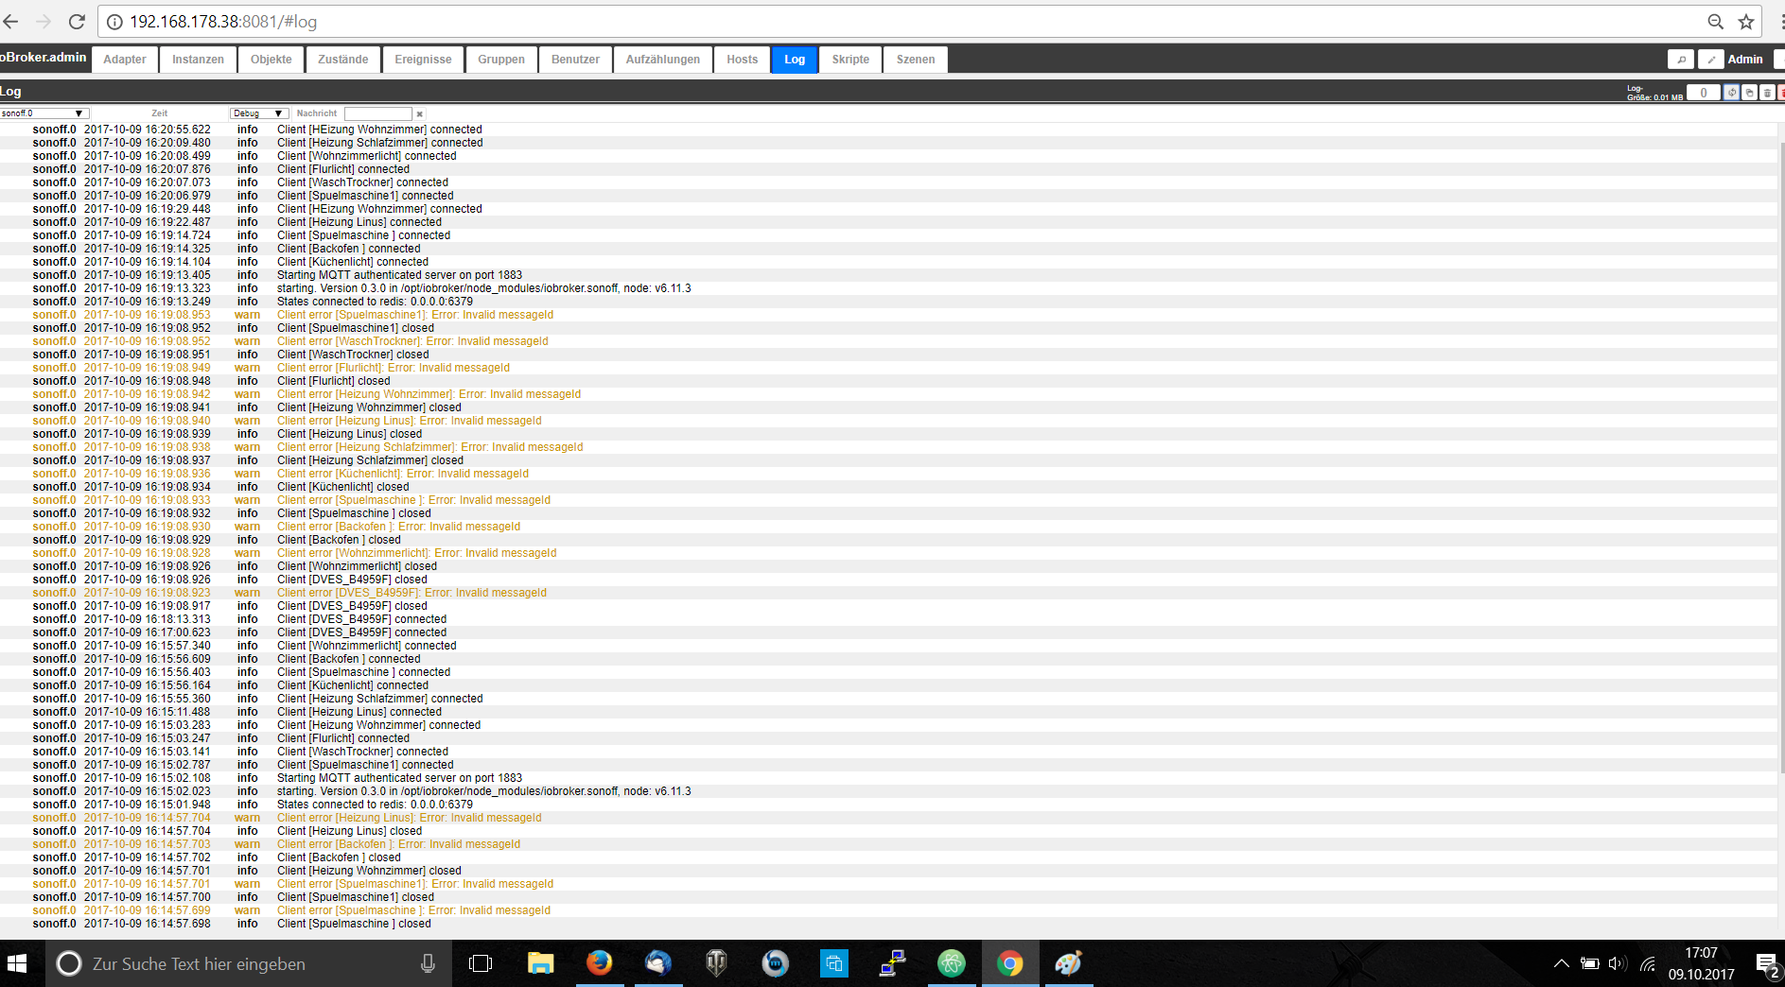Toggle the log auto-refresh pause button
The image size is (1785, 987).
point(1731,93)
